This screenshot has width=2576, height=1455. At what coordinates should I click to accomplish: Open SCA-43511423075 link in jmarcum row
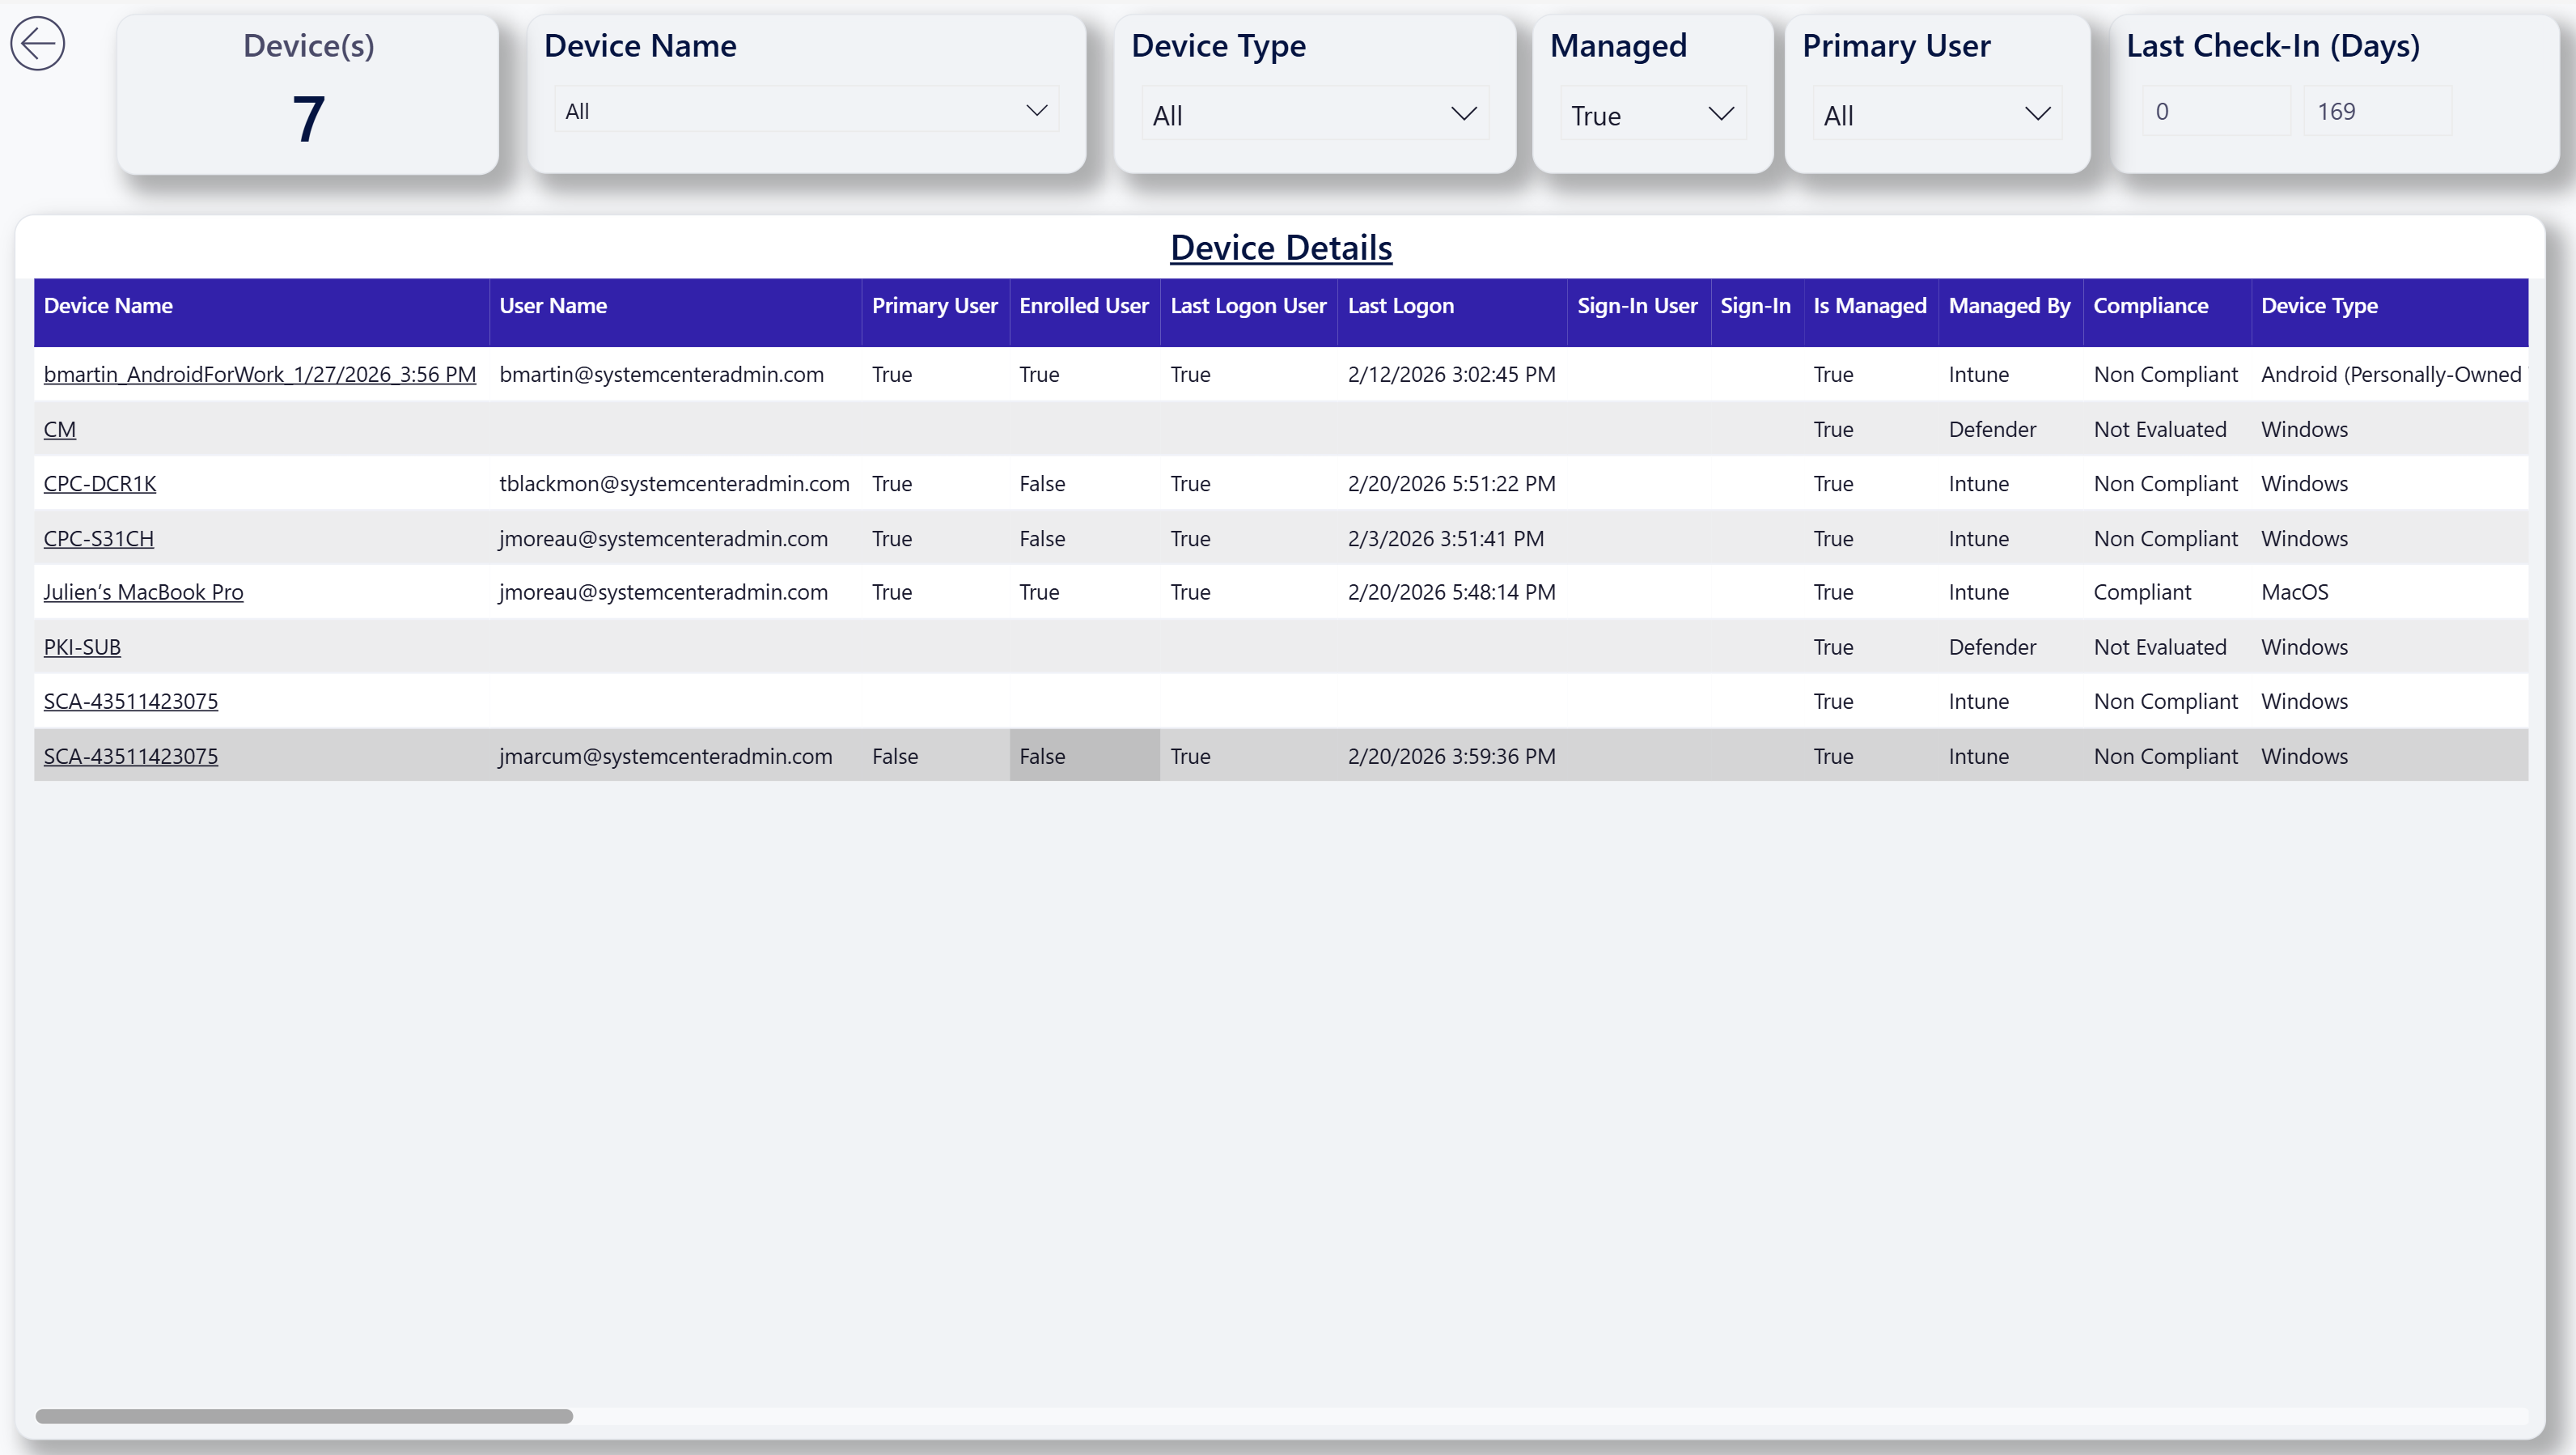[131, 756]
